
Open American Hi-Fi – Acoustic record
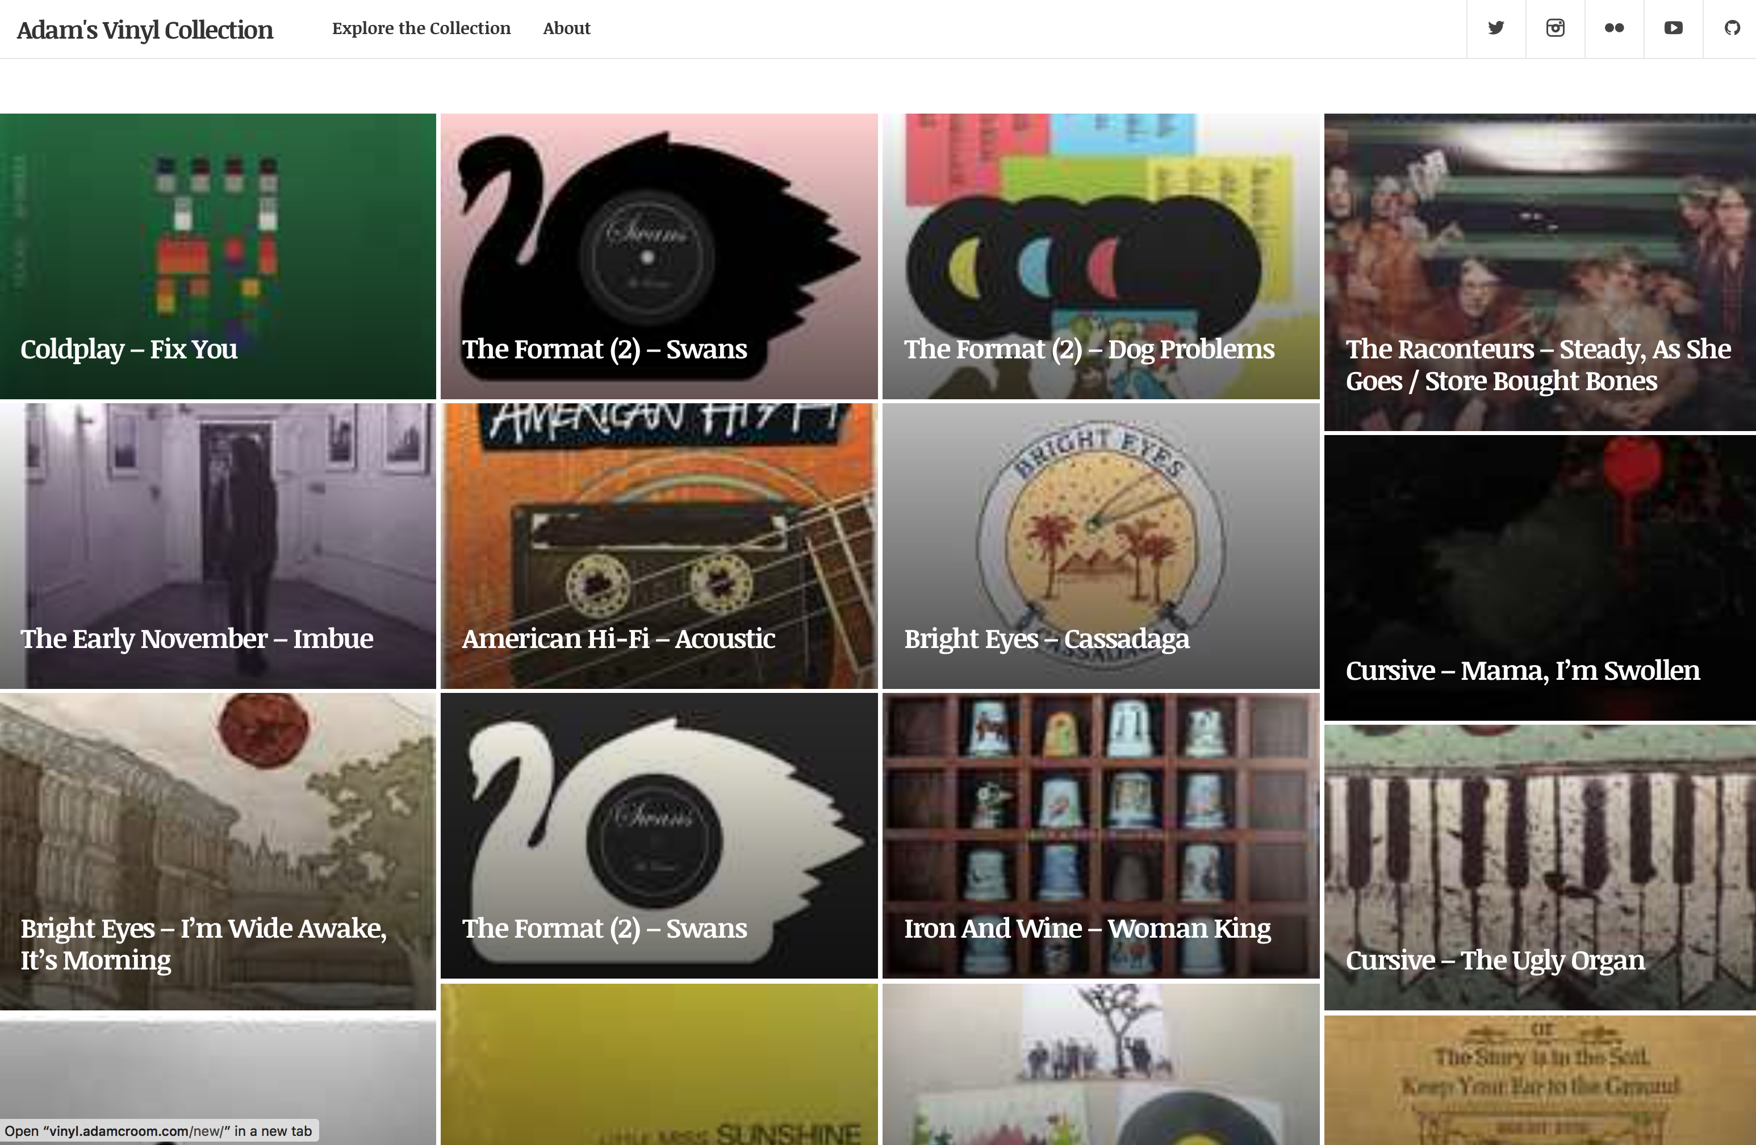pos(659,546)
